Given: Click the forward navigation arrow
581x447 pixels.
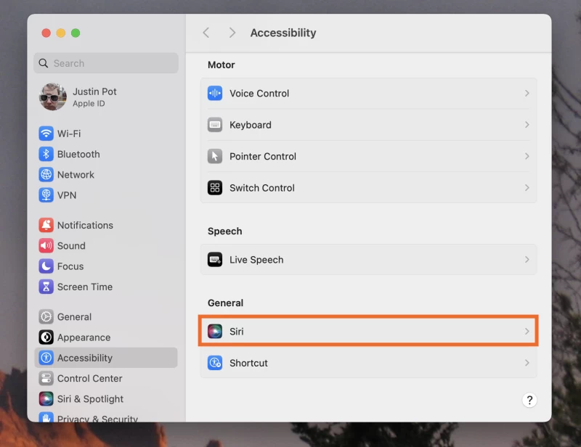Looking at the screenshot, I should click(232, 32).
